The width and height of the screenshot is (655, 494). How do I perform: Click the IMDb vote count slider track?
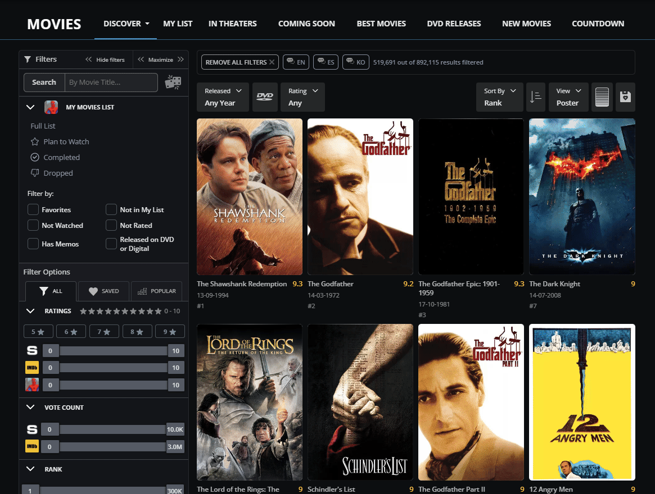tap(112, 446)
